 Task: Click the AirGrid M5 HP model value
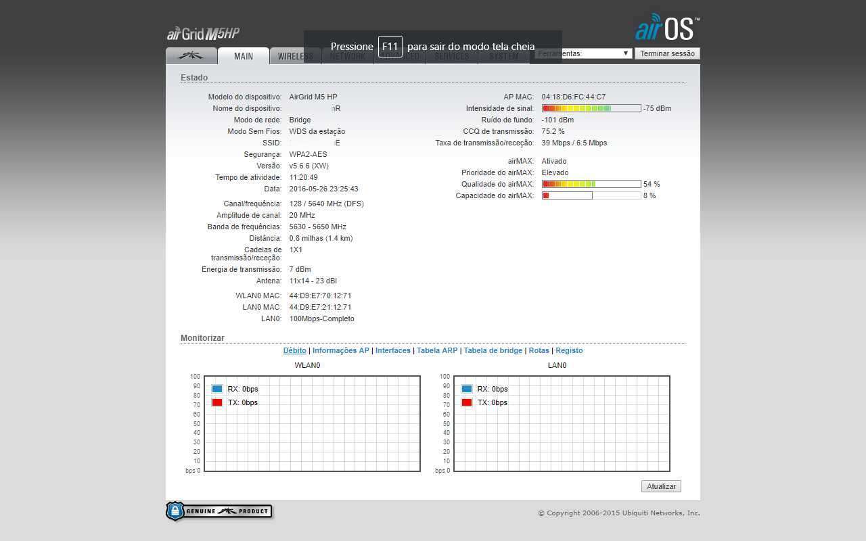click(313, 97)
